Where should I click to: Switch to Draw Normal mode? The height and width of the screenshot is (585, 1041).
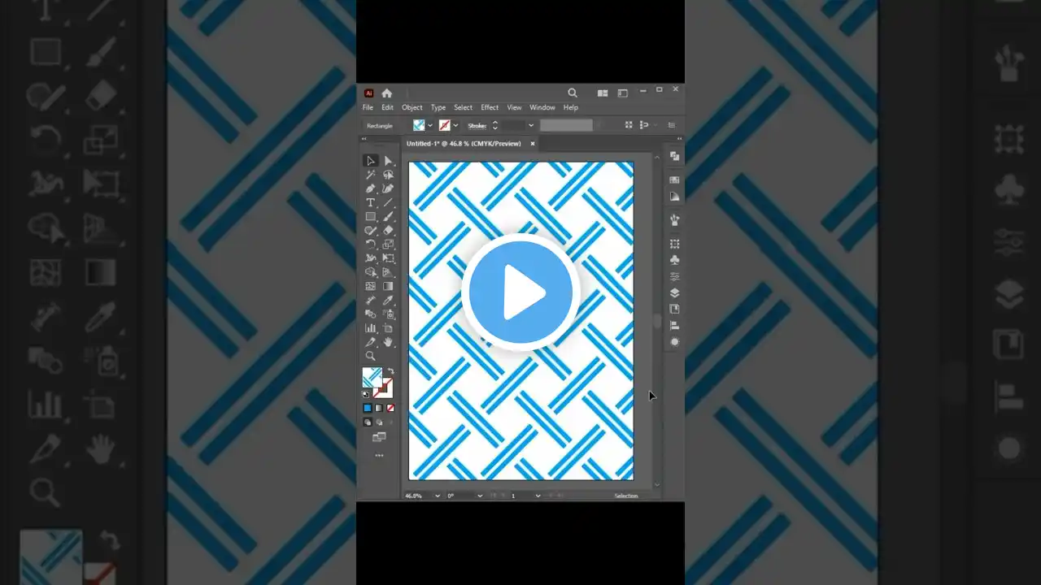pos(368,422)
